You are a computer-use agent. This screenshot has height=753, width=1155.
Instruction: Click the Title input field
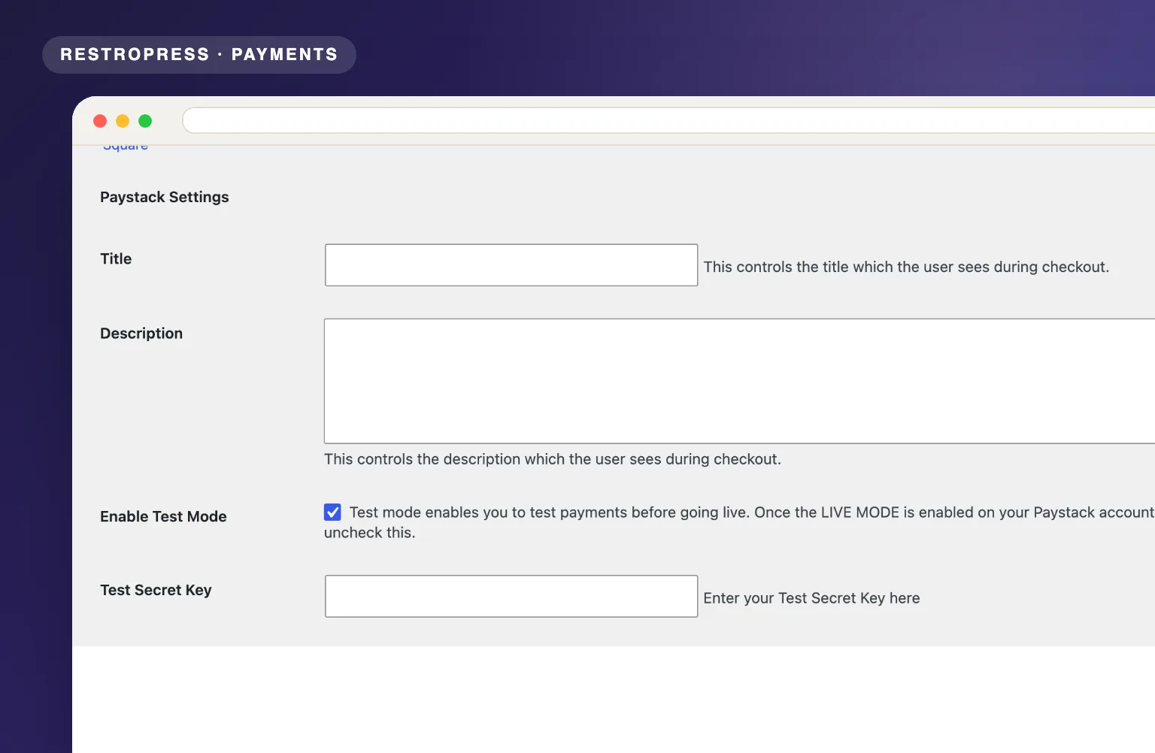(511, 265)
